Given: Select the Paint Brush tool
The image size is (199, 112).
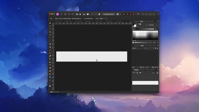Looking at the screenshot, I should click(50, 50).
